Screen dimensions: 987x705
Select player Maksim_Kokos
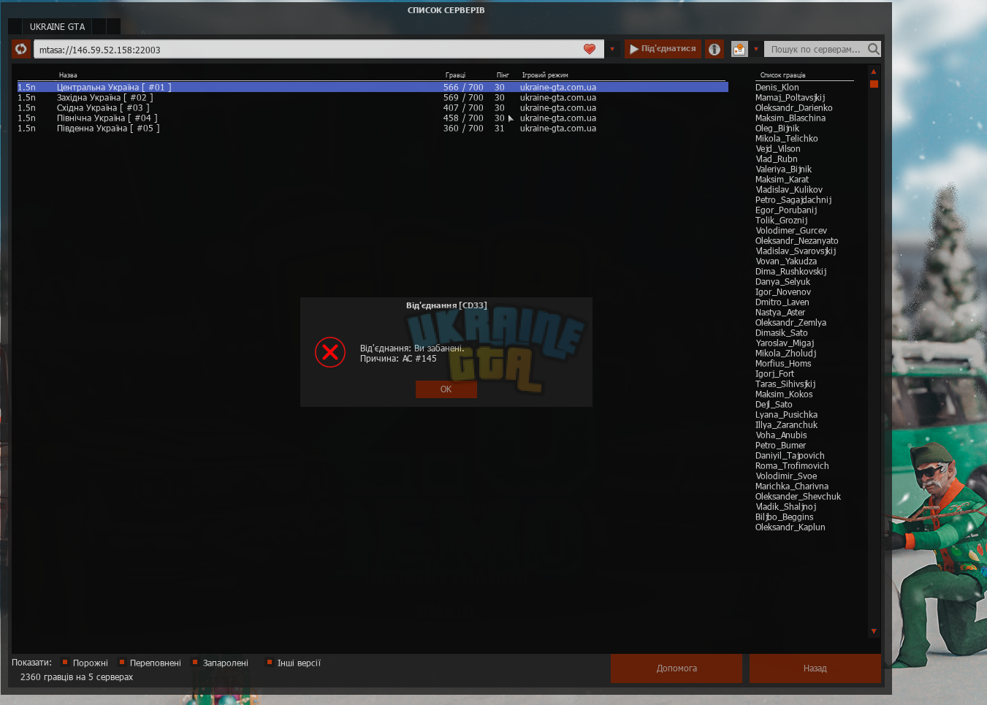pyautogui.click(x=783, y=394)
